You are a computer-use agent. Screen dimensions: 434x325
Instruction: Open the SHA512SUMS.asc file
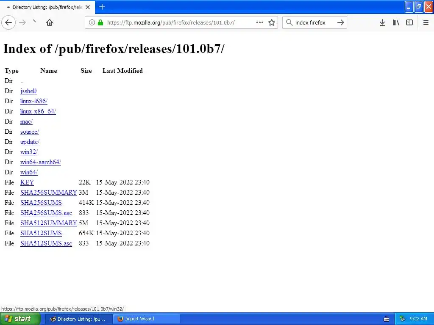[46, 243]
